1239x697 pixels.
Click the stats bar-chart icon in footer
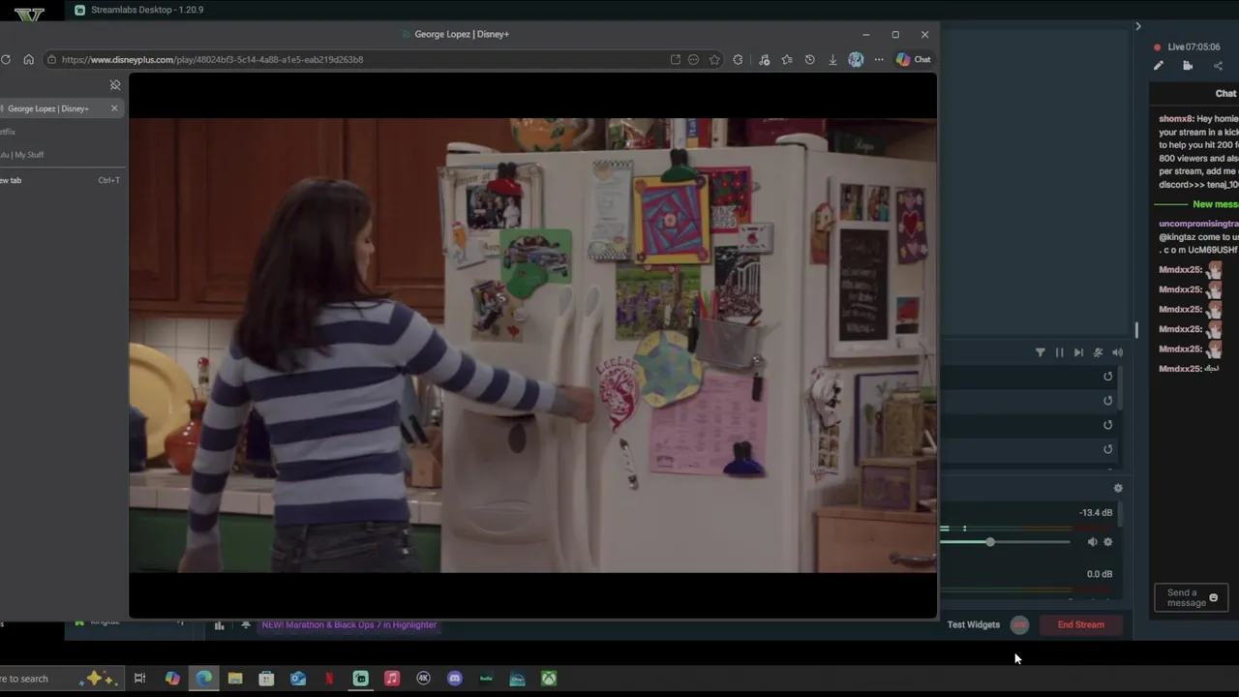(219, 625)
